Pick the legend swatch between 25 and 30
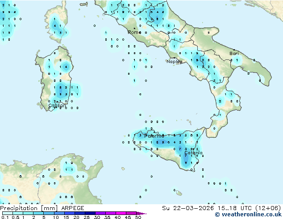283x219 pixels. coord(90,213)
